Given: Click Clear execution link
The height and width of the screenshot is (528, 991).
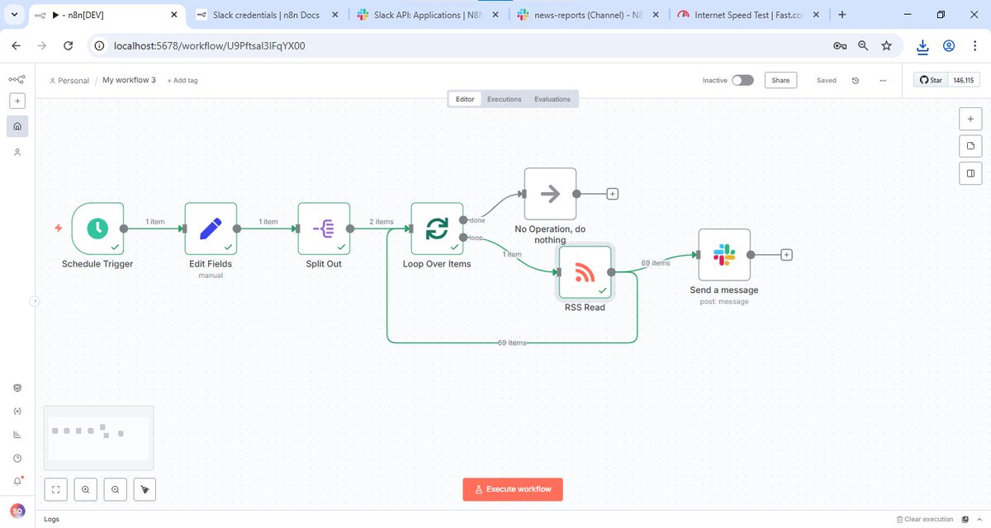Looking at the screenshot, I should pos(925,519).
